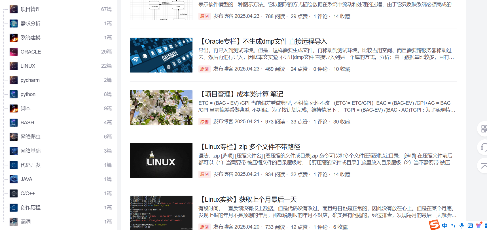Viewport: 487px width, 230px height.
Task: Open the 项目管理 category link
Action: [x=31, y=9]
